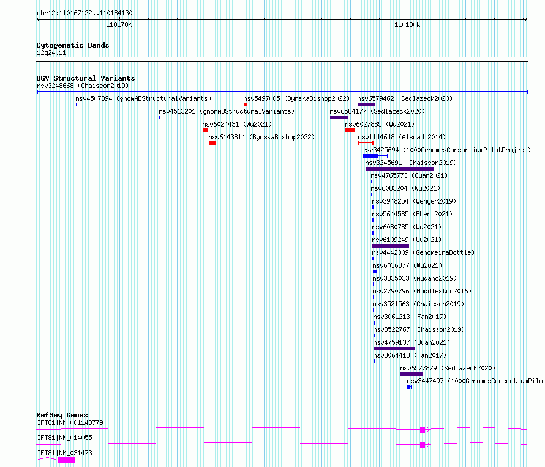The width and height of the screenshot is (545, 467).
Task: Click the magenta exon box of NM_014055
Action: point(423,445)
